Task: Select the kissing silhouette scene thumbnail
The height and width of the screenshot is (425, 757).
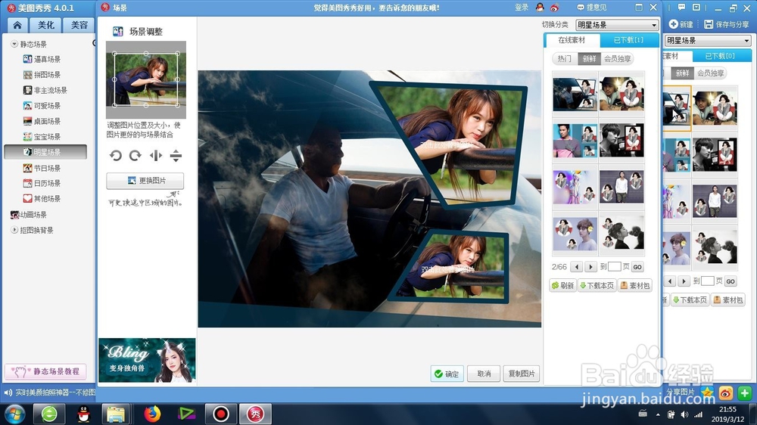Action: (x=621, y=233)
